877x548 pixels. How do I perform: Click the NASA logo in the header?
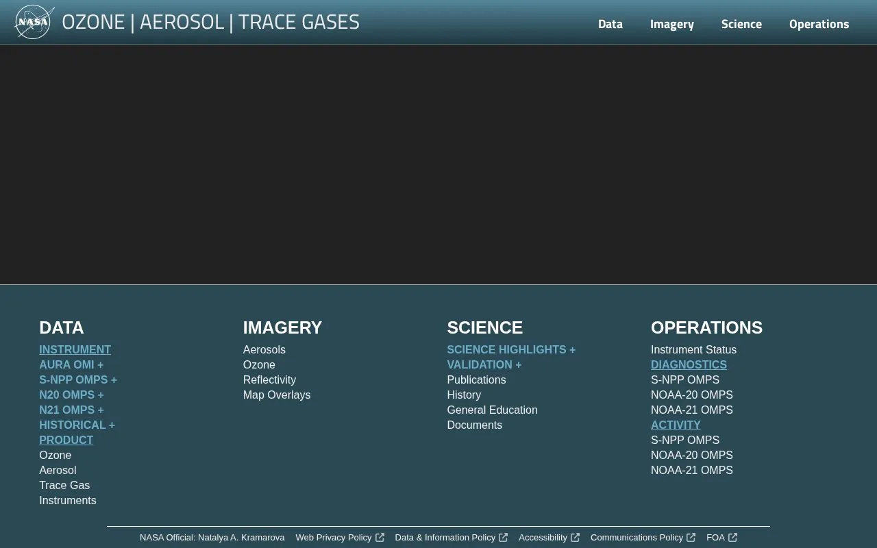(34, 22)
